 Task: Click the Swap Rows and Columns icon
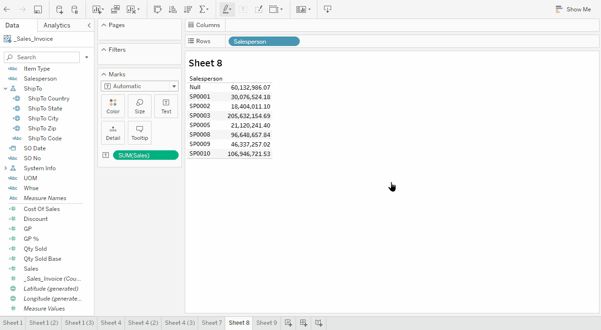click(158, 9)
